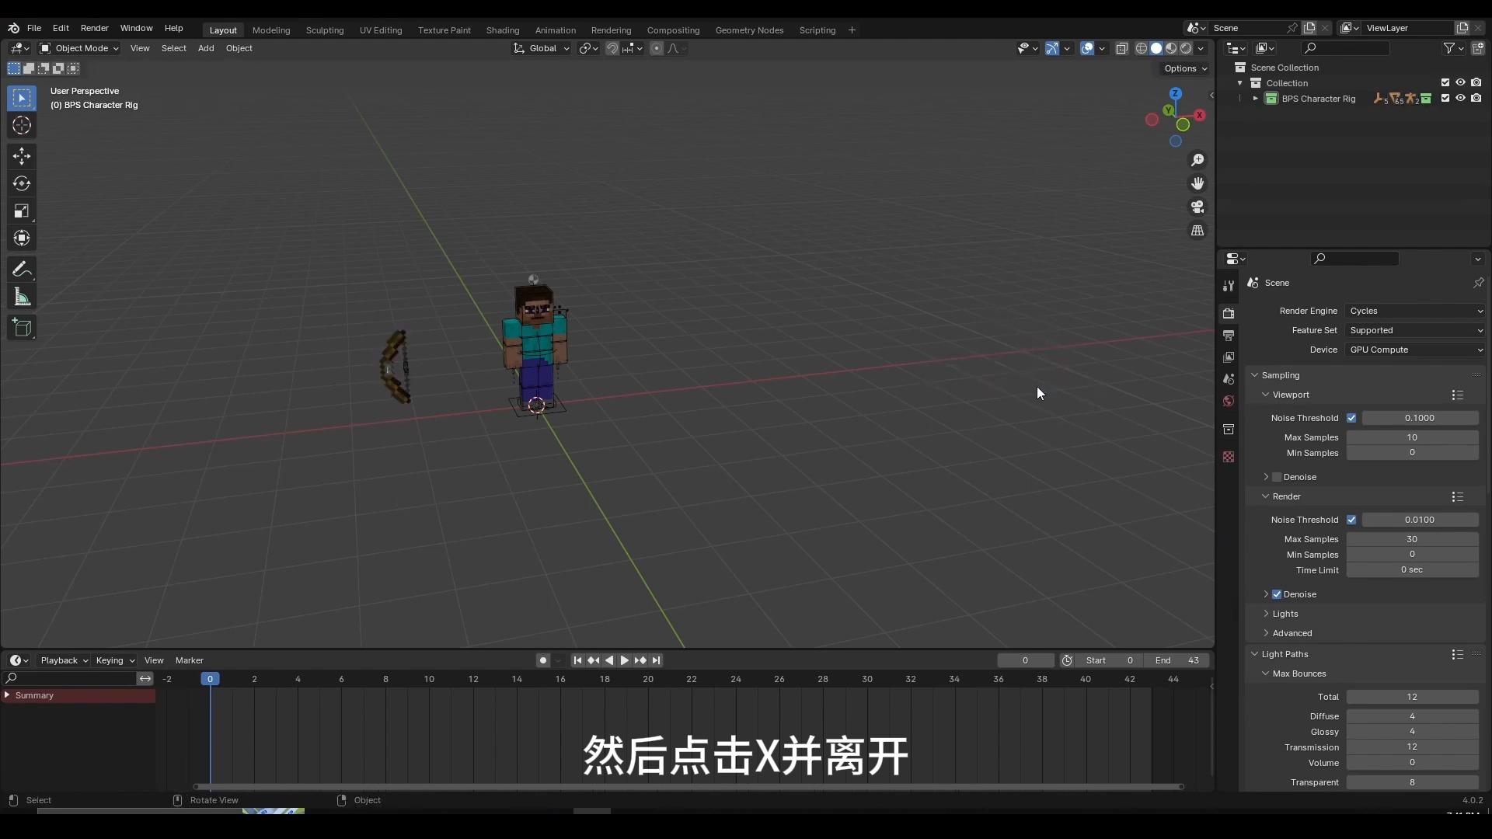This screenshot has width=1492, height=839.
Task: Hide BPS Character Rig using its eye toggle
Action: [1460, 99]
